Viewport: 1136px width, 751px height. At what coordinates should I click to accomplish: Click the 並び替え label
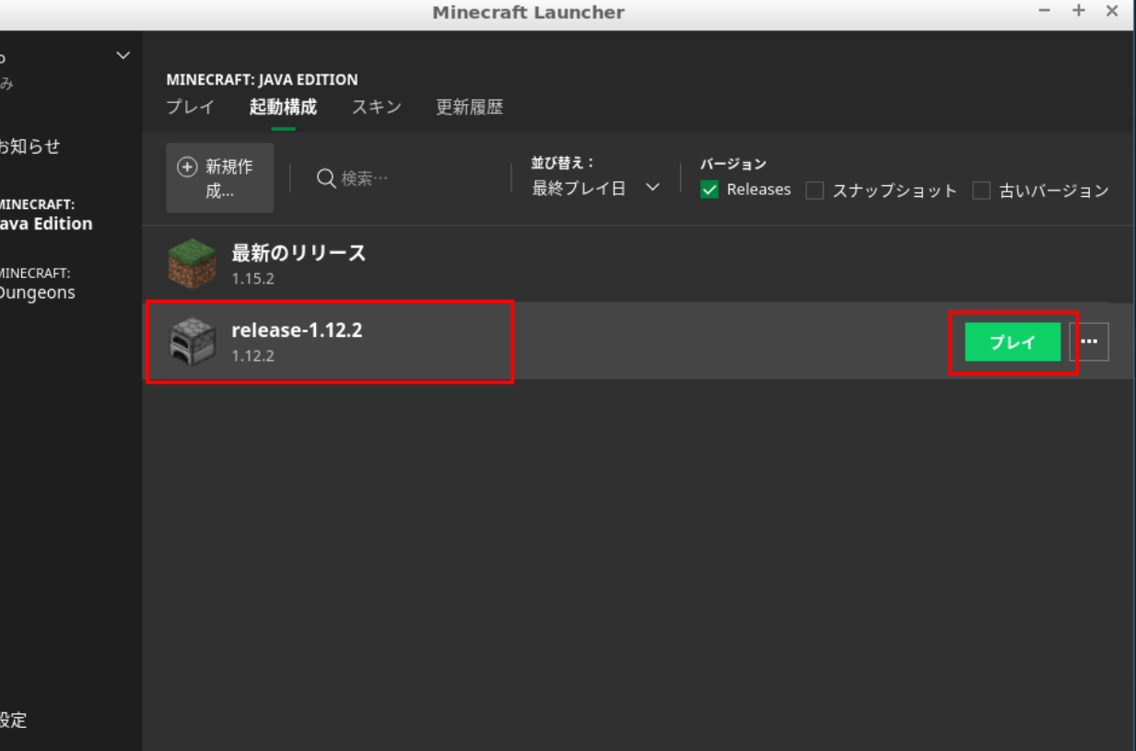563,163
